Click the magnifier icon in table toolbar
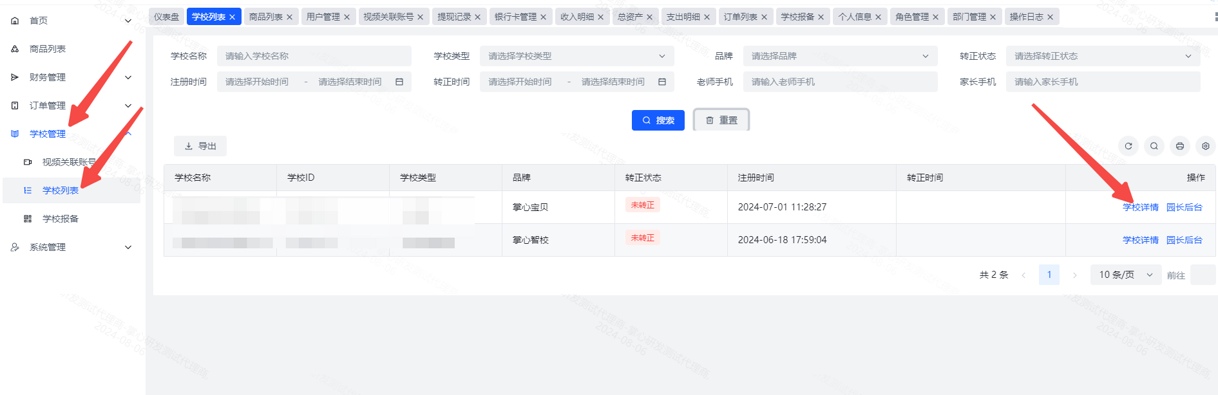Viewport: 1218px width, 395px height. [x=1154, y=146]
